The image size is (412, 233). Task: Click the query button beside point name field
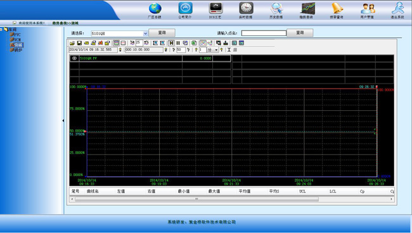pos(300,32)
